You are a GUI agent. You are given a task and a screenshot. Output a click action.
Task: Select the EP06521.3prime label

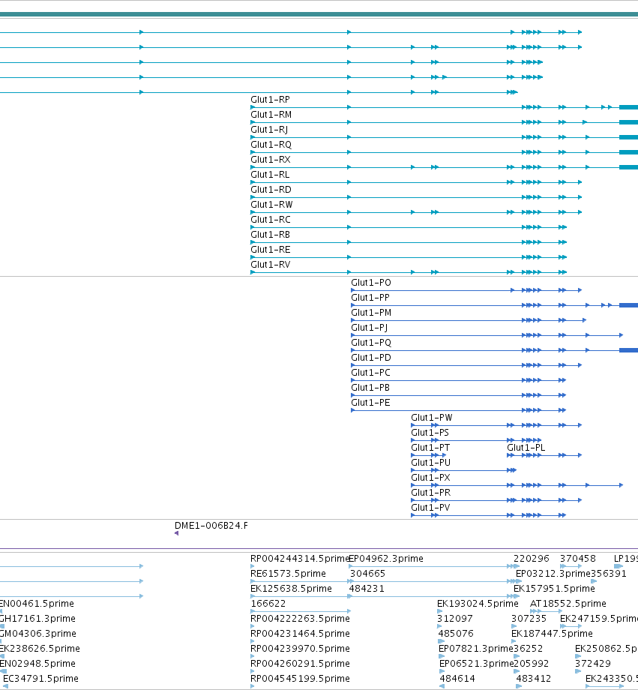coord(477,663)
